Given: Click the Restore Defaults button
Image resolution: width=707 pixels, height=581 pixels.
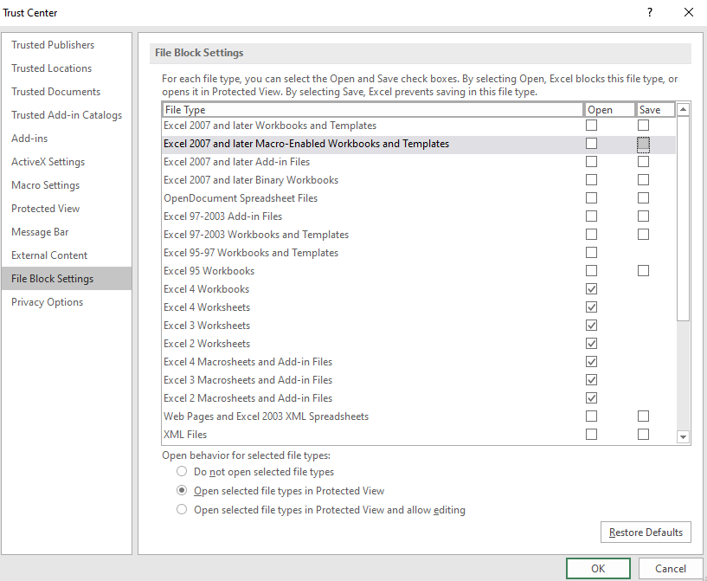Looking at the screenshot, I should (x=646, y=533).
